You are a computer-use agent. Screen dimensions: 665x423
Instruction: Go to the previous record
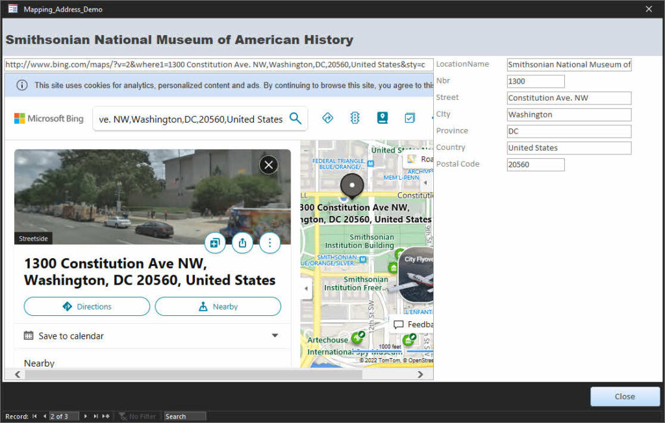[45, 417]
